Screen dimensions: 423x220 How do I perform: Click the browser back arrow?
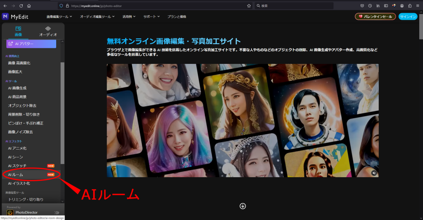click(5, 6)
